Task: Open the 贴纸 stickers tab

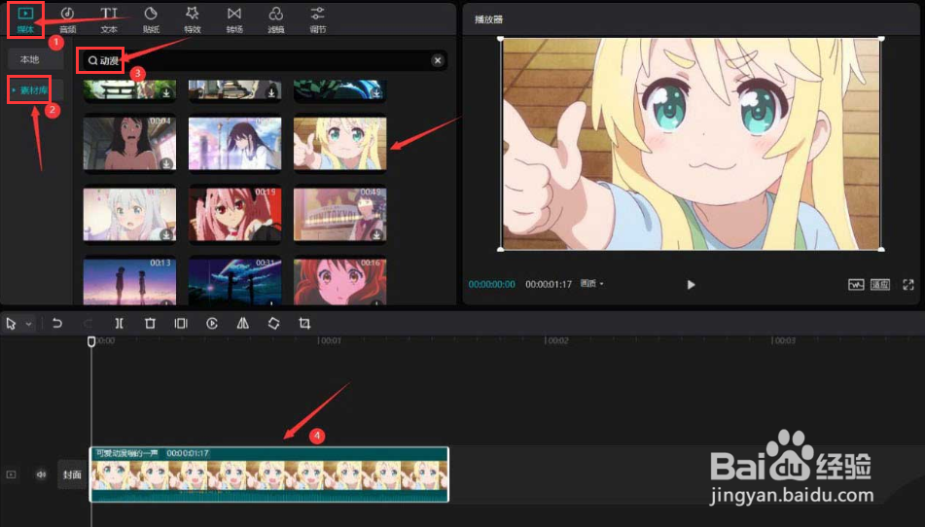Action: click(151, 19)
